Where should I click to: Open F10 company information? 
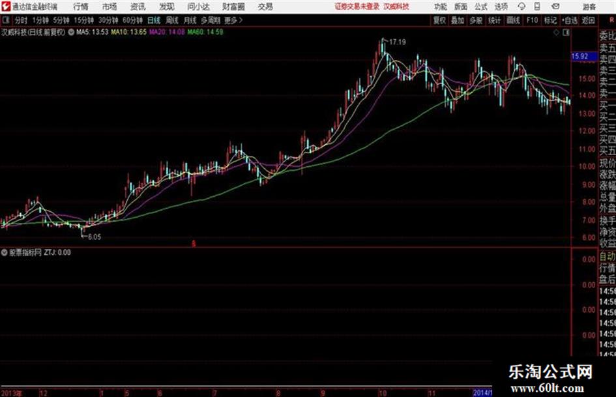pyautogui.click(x=532, y=20)
